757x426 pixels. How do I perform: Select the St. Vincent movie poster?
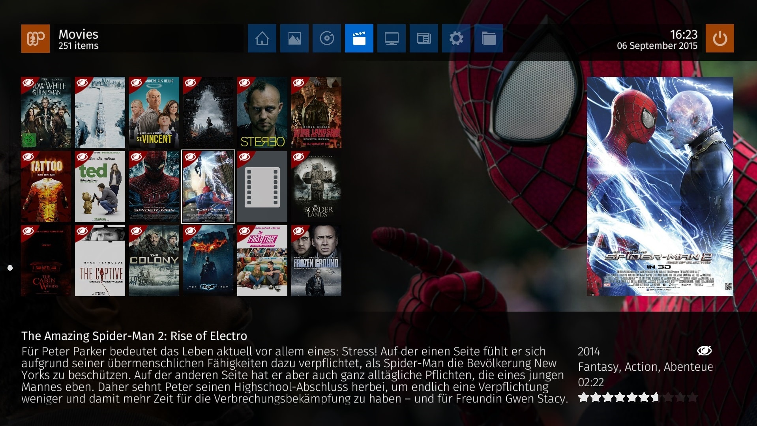coord(154,112)
